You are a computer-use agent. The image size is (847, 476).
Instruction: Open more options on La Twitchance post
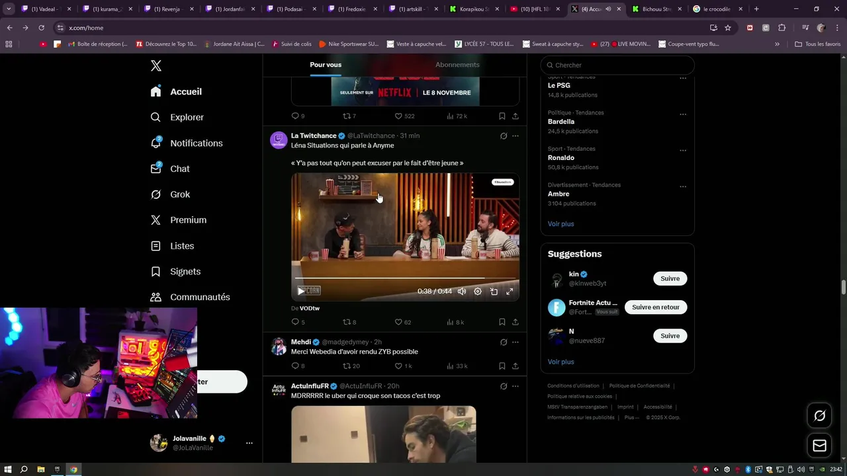click(515, 136)
